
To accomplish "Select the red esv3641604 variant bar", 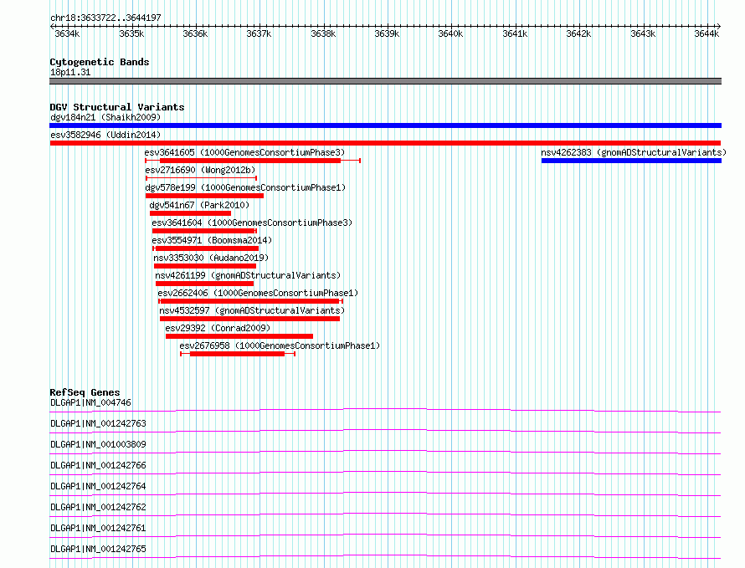I will (203, 231).
